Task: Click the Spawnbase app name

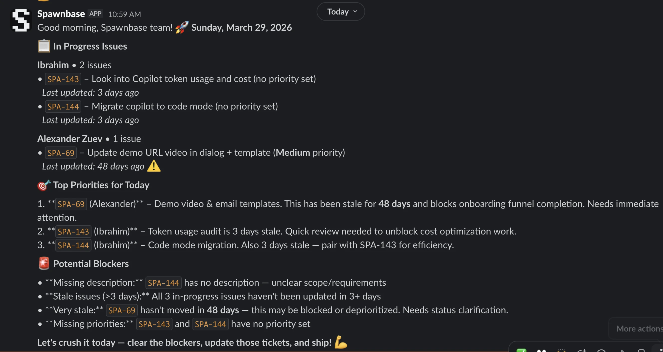Action: 61,13
